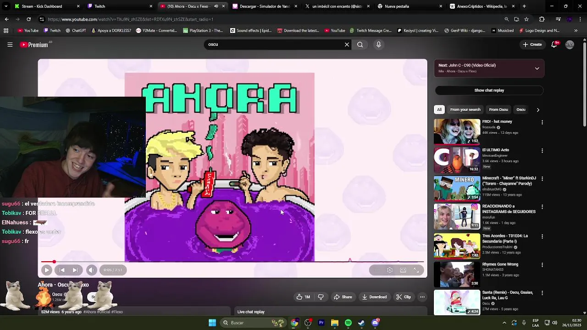587x330 pixels.
Task: Switch to Stream - Kick Dashboard tab
Action: tap(47, 6)
